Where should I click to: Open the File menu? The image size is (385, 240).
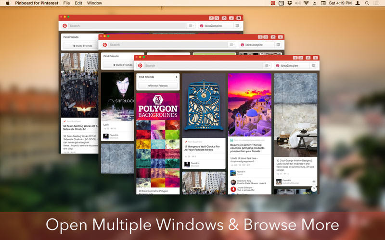66,3
